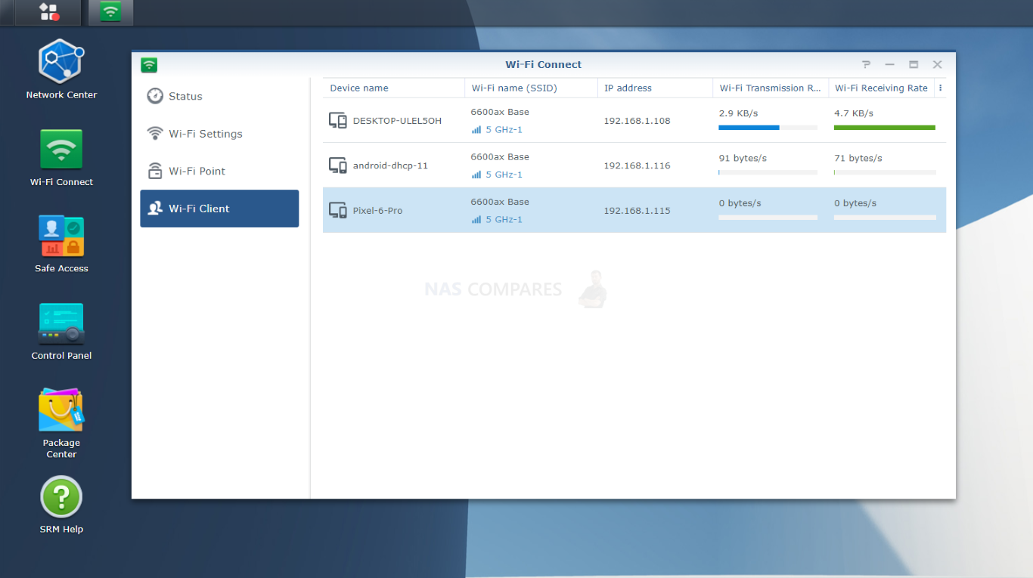The height and width of the screenshot is (578, 1033).
Task: Click the Wi-Fi Client people icon
Action: [155, 209]
